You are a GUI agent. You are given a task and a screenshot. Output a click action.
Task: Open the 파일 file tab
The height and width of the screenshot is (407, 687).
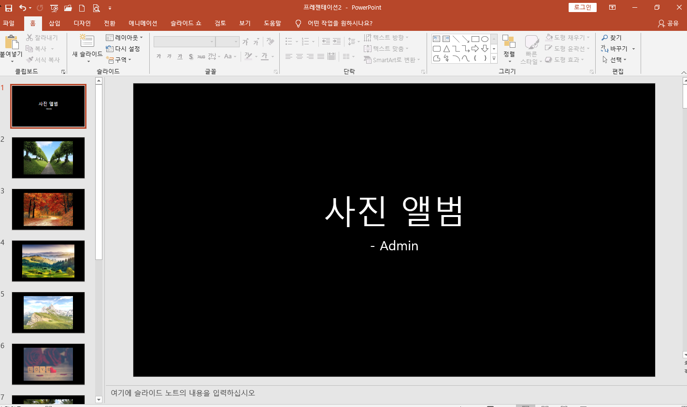(x=9, y=23)
